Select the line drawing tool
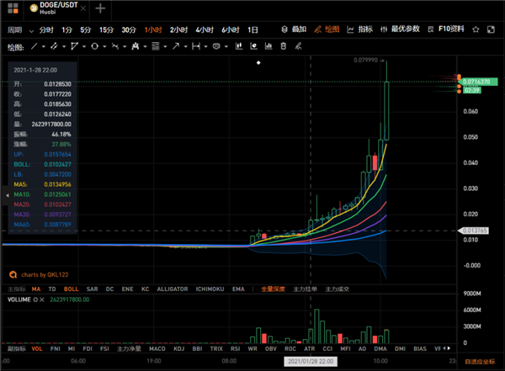The height and width of the screenshot is (371, 505). coord(34,47)
